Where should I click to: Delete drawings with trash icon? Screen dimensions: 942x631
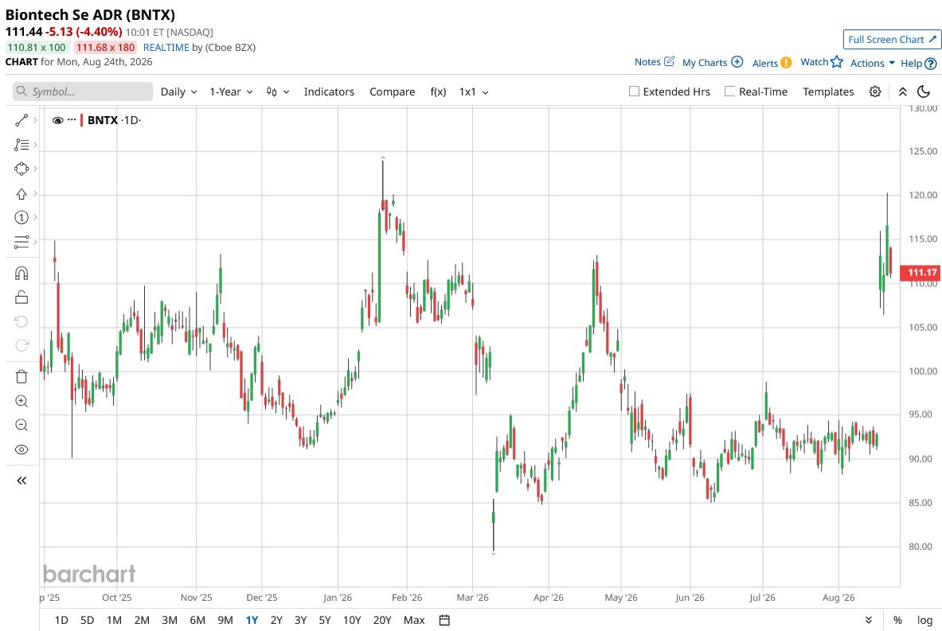pos(21,376)
